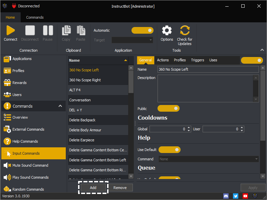
Task: Sort list by the Name column header
Action: pos(98,60)
